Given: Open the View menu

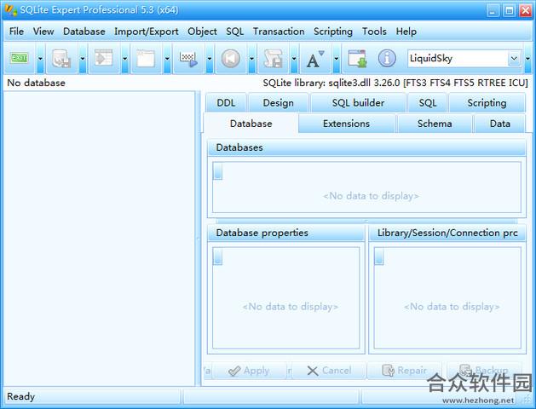Looking at the screenshot, I should (43, 32).
